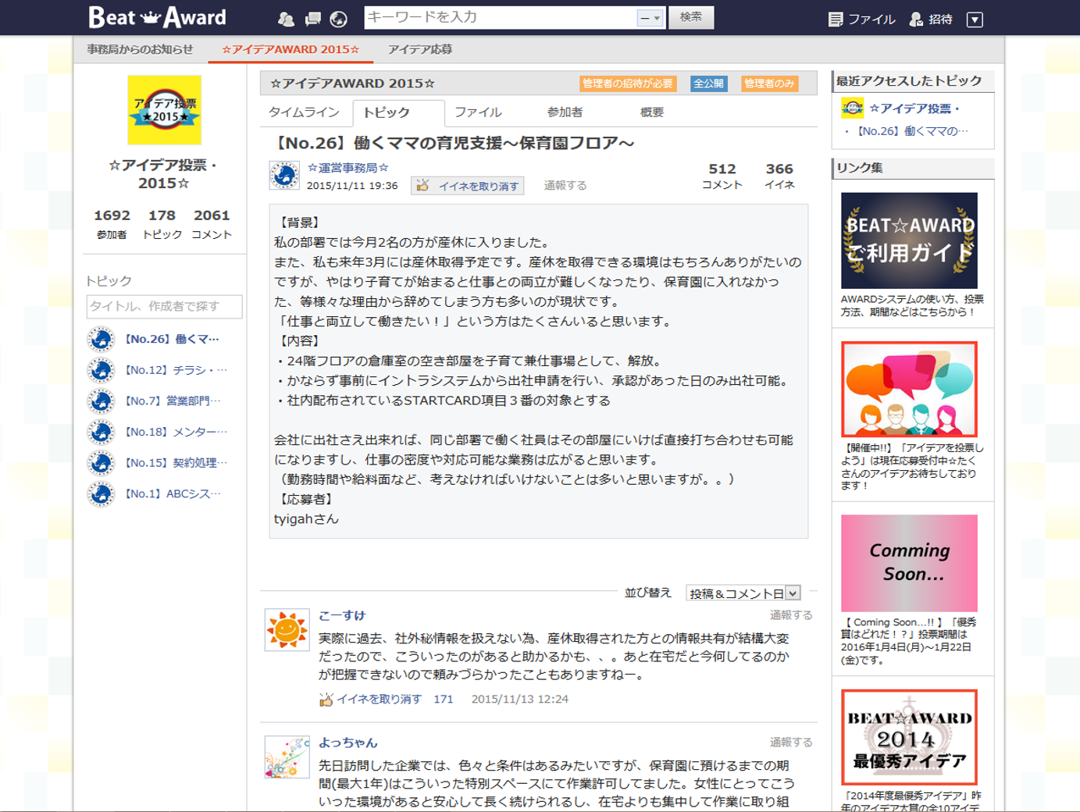Open the speech bubbles idea voting banner

pos(909,390)
